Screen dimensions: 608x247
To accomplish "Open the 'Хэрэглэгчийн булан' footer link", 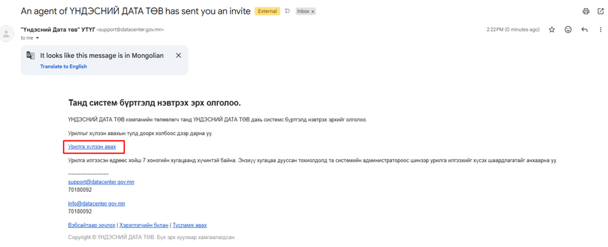I will (x=144, y=225).
